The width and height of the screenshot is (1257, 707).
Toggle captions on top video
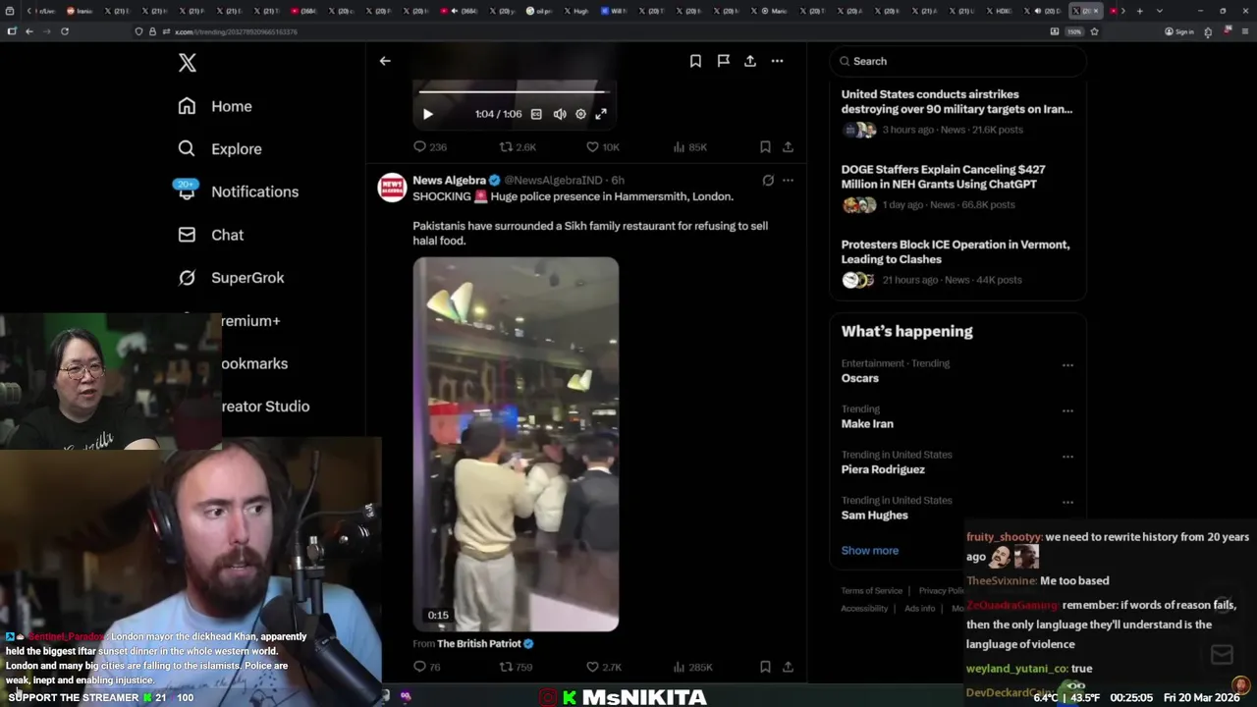(536, 114)
